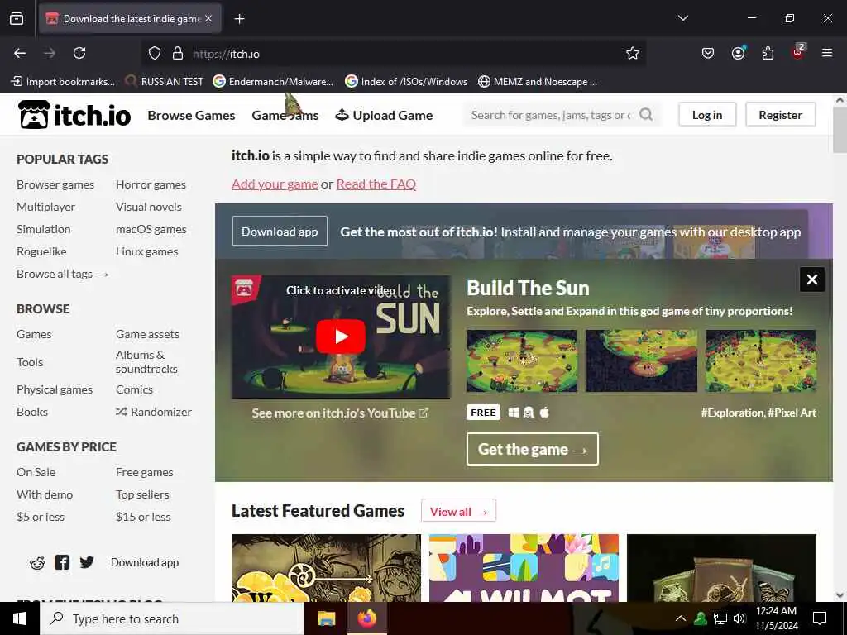
Task: Open the Reddit social icon
Action: (37, 562)
